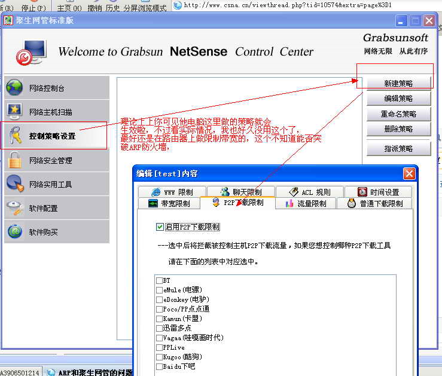Click 分屏浏览模式 in browser toolbar
The width and height of the screenshot is (442, 376).
pyautogui.click(x=145, y=8)
